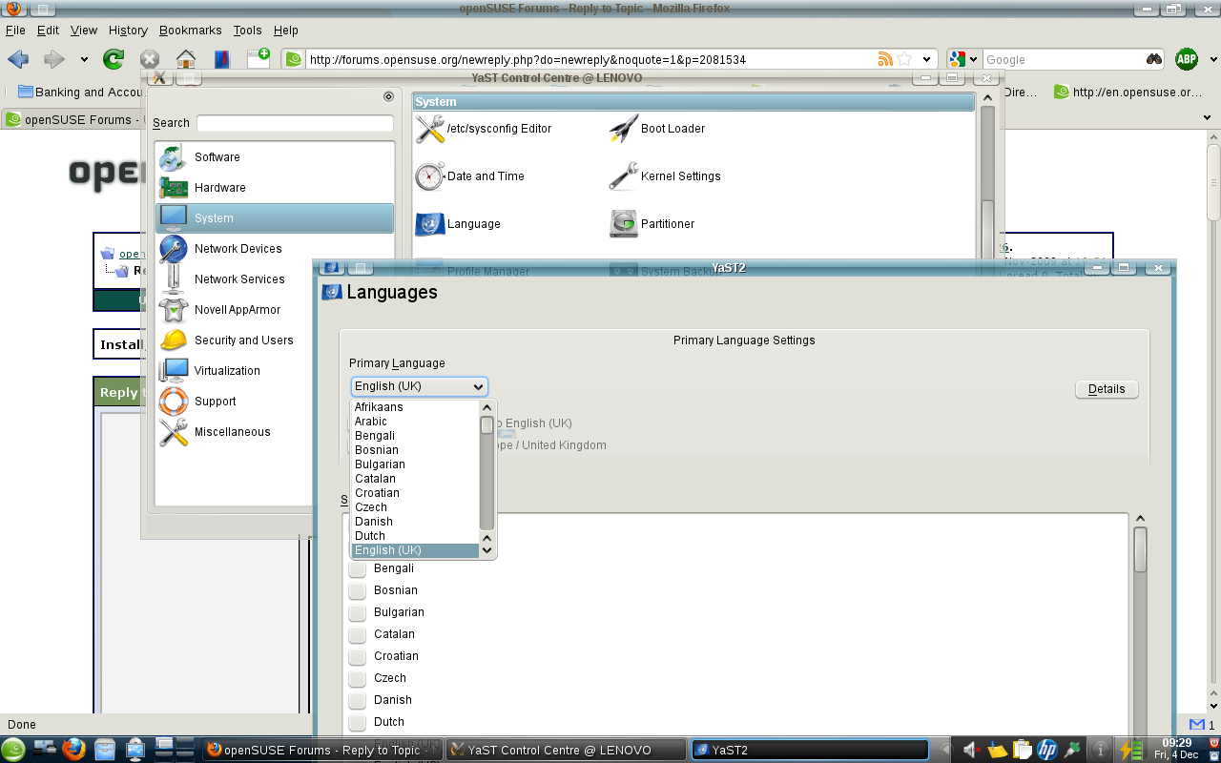Open Kernel Settings module
This screenshot has height=763, width=1221.
point(665,176)
